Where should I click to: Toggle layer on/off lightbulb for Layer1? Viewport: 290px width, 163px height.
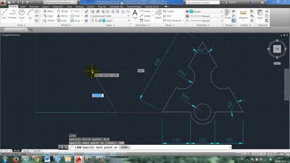pyautogui.click(x=92, y=20)
